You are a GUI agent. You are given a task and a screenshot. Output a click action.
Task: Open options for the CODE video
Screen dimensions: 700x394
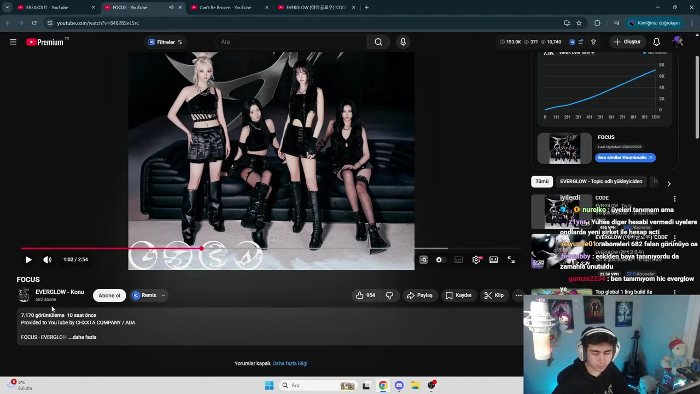coord(674,199)
